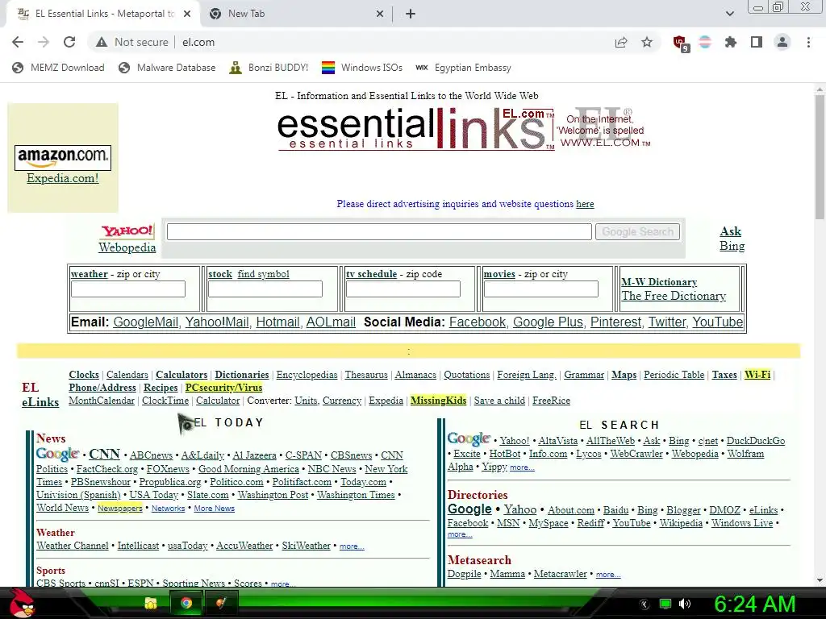Open the Pinterest social media link
826x619 pixels.
point(615,322)
